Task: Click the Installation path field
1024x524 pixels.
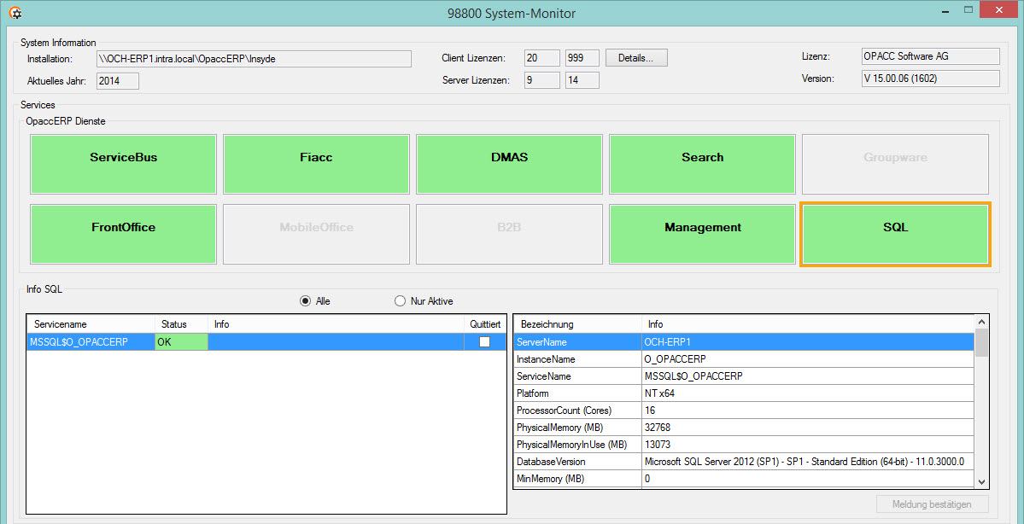Action: (254, 59)
